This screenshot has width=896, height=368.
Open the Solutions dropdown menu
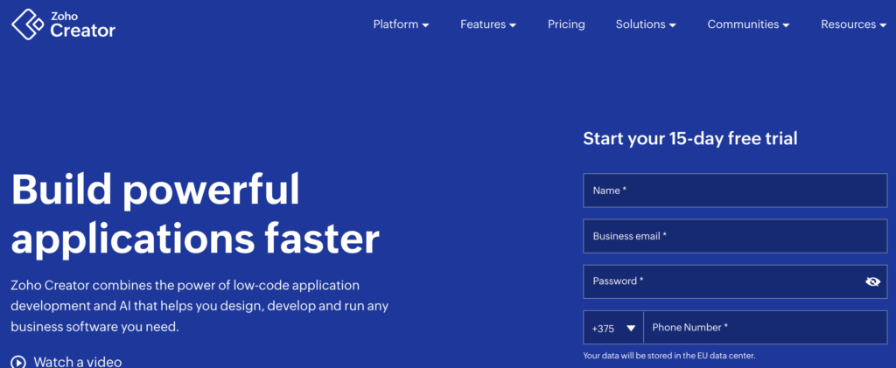[646, 24]
